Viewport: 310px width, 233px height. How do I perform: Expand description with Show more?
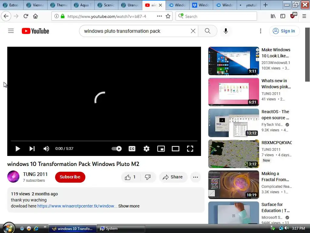129,206
